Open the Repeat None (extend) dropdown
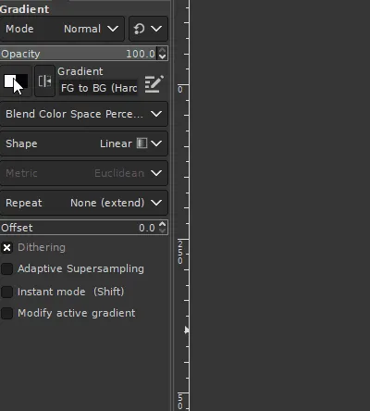 pos(84,203)
